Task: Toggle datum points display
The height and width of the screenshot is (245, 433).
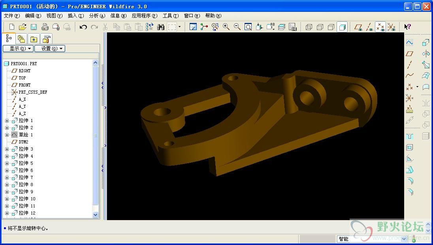Action: [380, 27]
